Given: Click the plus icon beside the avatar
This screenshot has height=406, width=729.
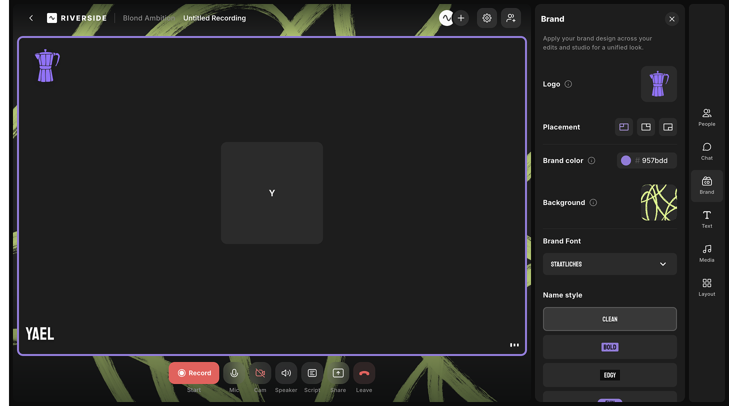Looking at the screenshot, I should 460,18.
